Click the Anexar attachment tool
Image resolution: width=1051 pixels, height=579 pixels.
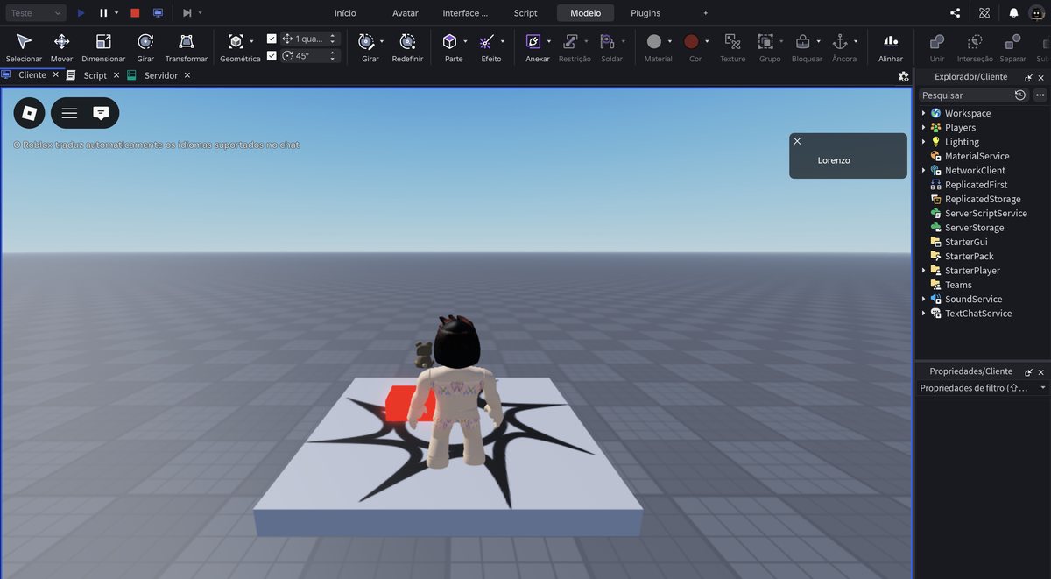533,41
